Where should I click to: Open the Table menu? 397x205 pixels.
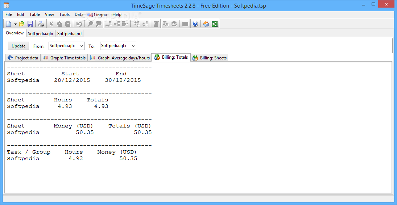(x=35, y=15)
